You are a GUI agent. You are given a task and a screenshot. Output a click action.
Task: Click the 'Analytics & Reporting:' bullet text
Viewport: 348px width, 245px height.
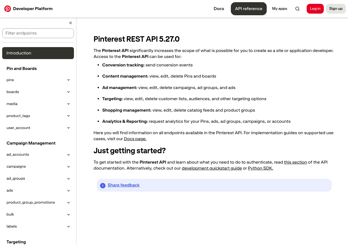click(x=125, y=121)
